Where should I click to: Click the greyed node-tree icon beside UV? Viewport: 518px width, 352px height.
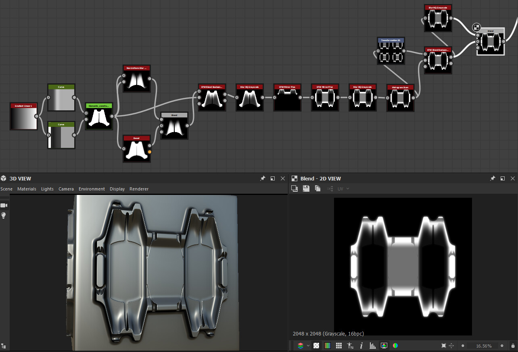[330, 188]
